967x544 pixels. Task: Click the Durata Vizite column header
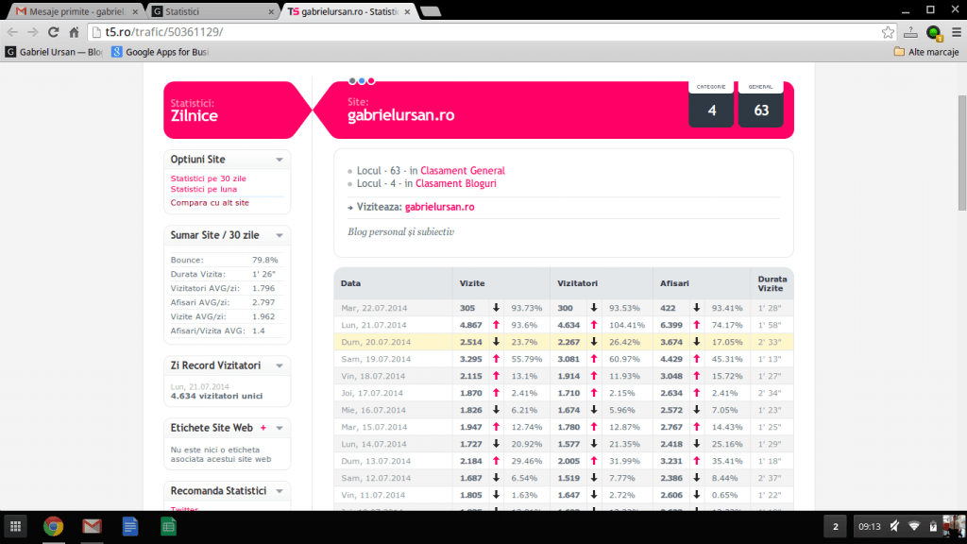(772, 283)
